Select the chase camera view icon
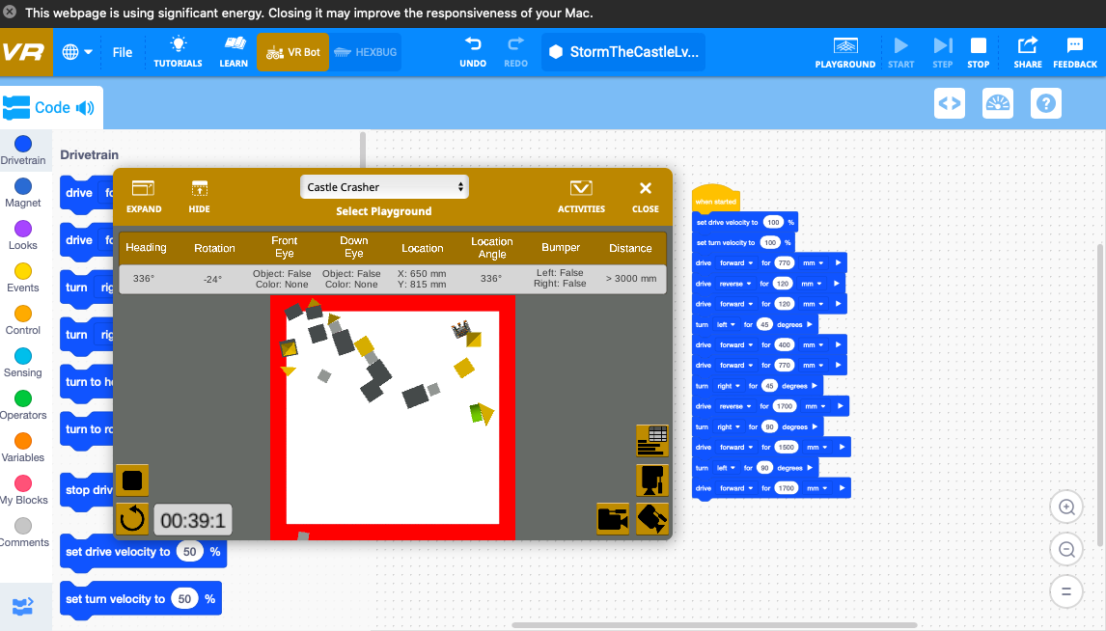 coord(613,519)
